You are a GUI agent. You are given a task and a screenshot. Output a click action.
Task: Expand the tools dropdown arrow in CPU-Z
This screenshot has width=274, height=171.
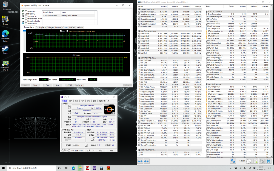coord(93,150)
